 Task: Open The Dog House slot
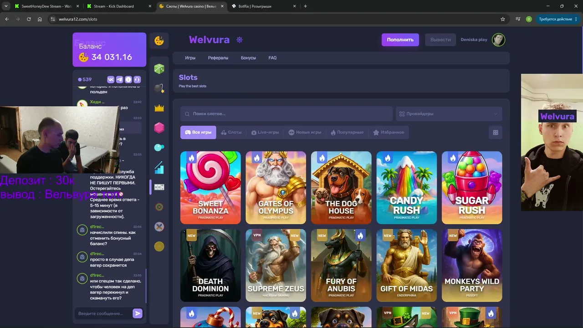(341, 188)
